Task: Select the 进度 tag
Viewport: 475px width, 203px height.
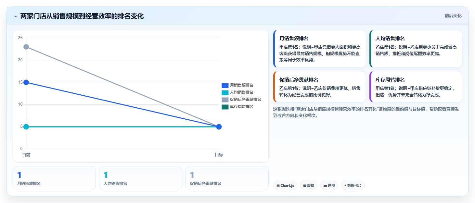Action: click(x=329, y=185)
